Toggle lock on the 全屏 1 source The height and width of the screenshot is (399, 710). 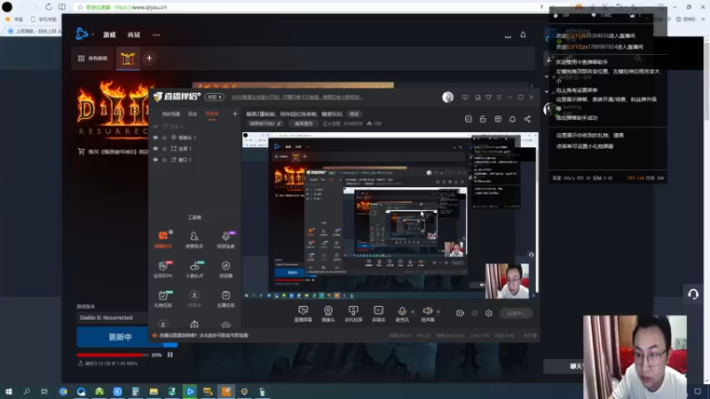(x=164, y=148)
